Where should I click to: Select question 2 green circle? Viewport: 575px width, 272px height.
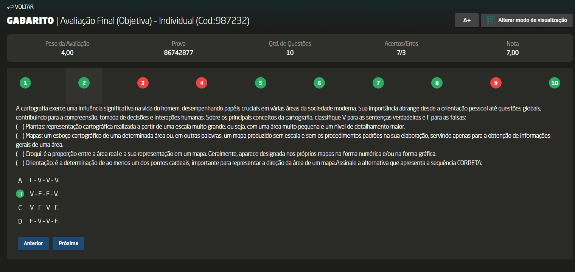[84, 83]
